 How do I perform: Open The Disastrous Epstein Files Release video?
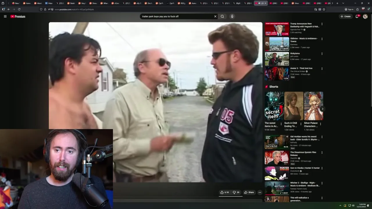coord(277,158)
